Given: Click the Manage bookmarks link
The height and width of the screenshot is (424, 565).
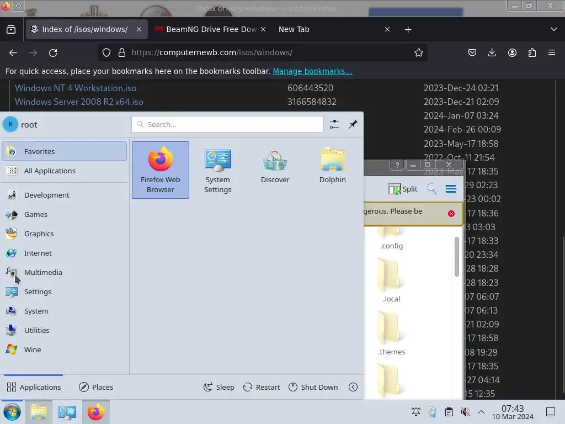Looking at the screenshot, I should click(x=312, y=71).
